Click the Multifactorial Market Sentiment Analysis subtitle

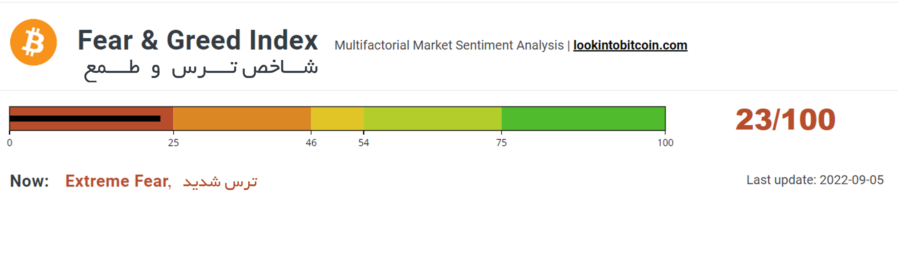(449, 45)
